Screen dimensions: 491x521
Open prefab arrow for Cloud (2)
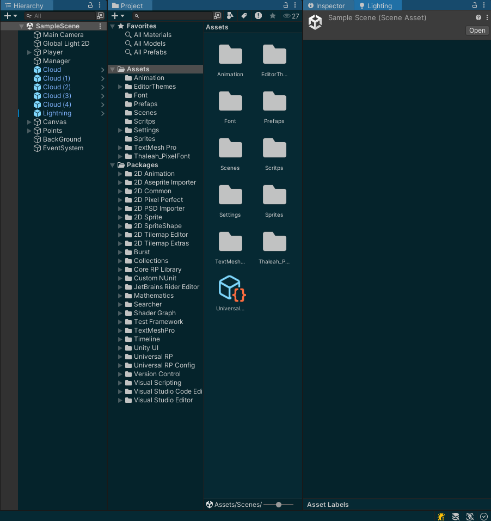click(x=103, y=87)
